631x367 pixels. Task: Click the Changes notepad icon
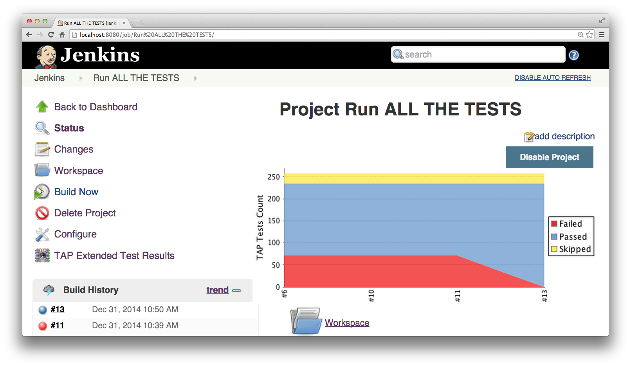click(x=42, y=149)
